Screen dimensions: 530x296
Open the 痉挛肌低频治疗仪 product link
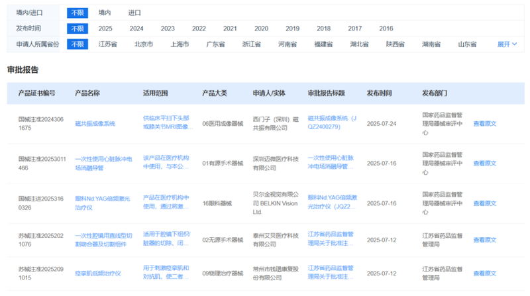click(x=99, y=273)
